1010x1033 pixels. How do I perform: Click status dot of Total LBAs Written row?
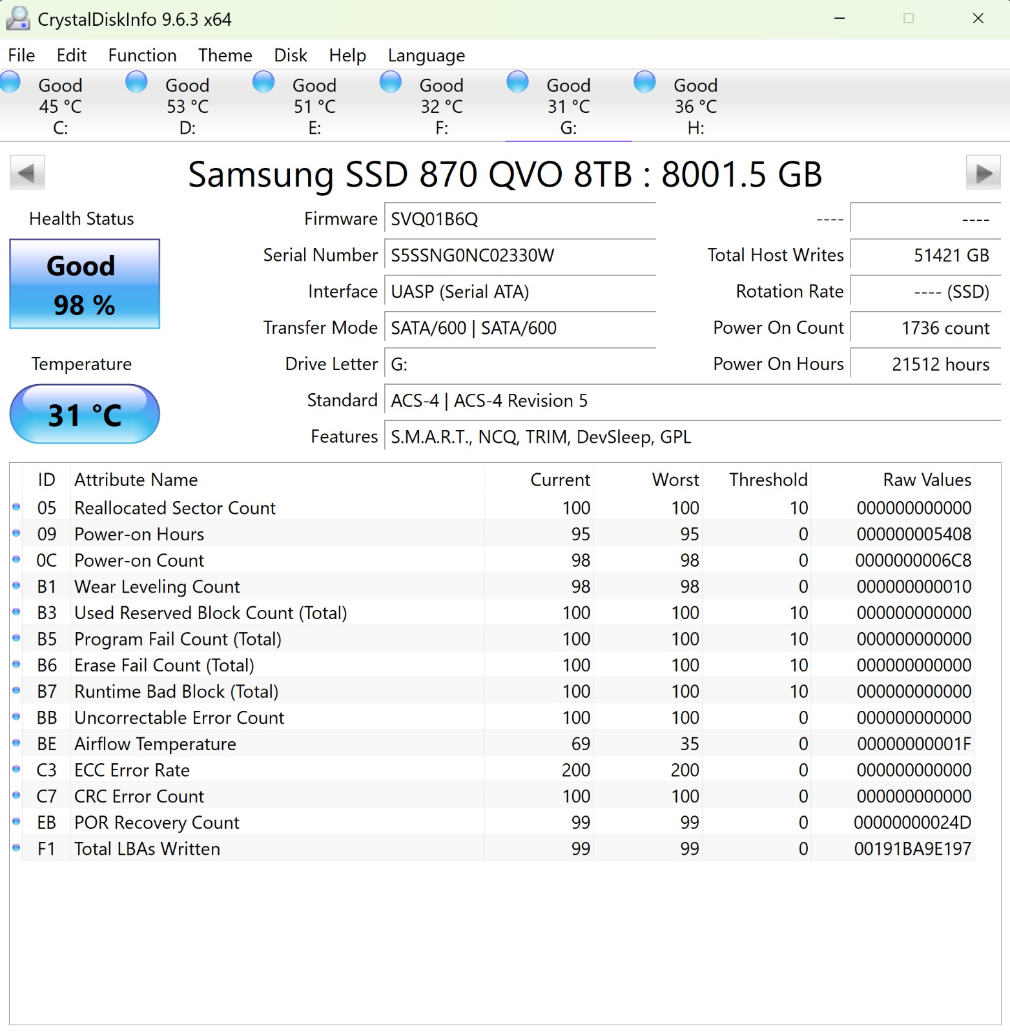(17, 848)
